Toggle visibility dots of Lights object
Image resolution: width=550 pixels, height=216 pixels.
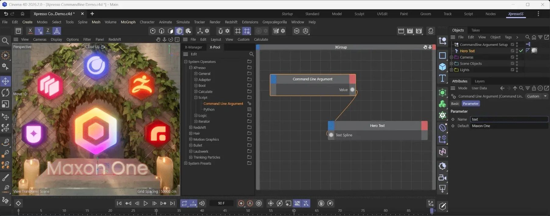tap(517, 70)
